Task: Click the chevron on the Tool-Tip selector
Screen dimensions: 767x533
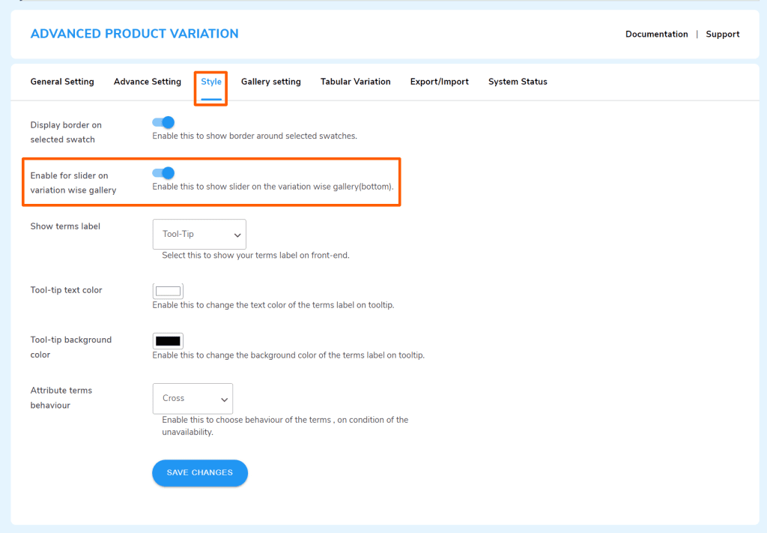Action: tap(237, 234)
